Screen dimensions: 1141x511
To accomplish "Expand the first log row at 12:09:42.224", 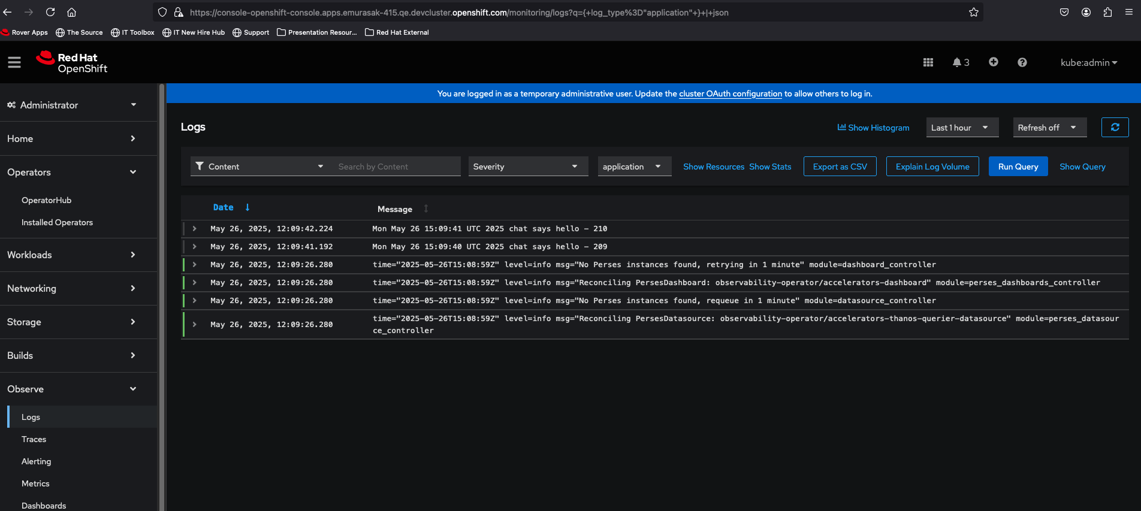I will (x=195, y=229).
